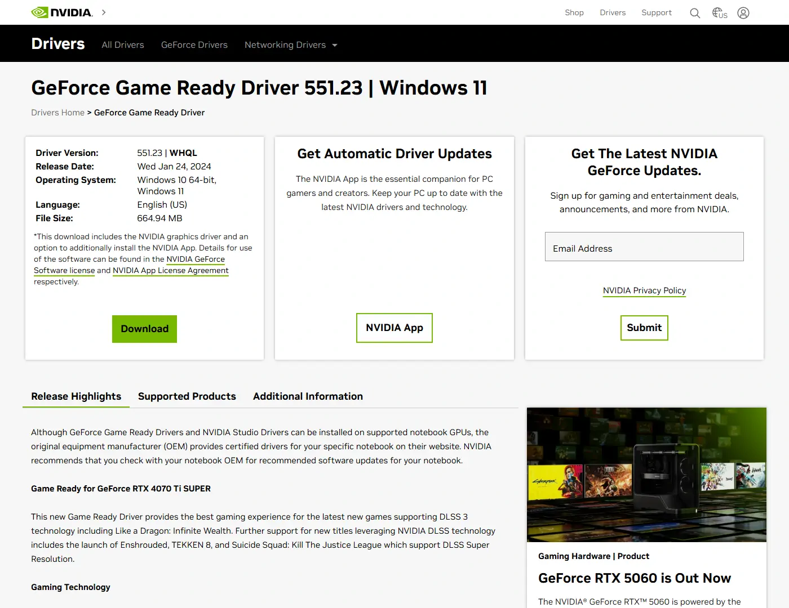Click the Gaming Technology heading
The width and height of the screenshot is (789, 608).
pyautogui.click(x=70, y=587)
